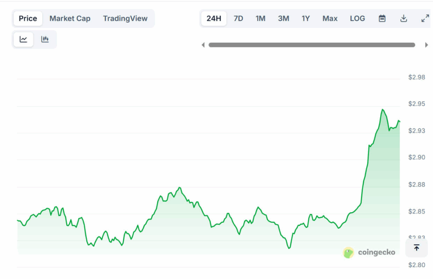Click the horizontal scrollbar track

[x=312, y=45]
